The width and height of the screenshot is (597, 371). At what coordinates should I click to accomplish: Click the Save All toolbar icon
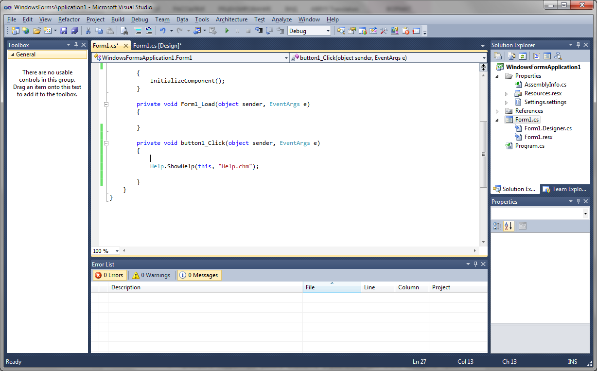pos(74,31)
